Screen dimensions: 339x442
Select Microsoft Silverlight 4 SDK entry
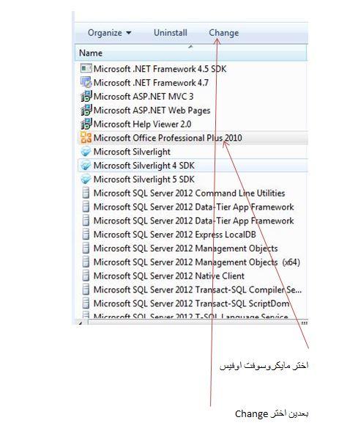193,166
